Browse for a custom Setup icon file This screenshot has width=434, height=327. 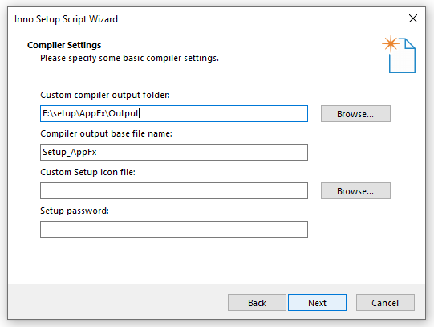tap(355, 190)
